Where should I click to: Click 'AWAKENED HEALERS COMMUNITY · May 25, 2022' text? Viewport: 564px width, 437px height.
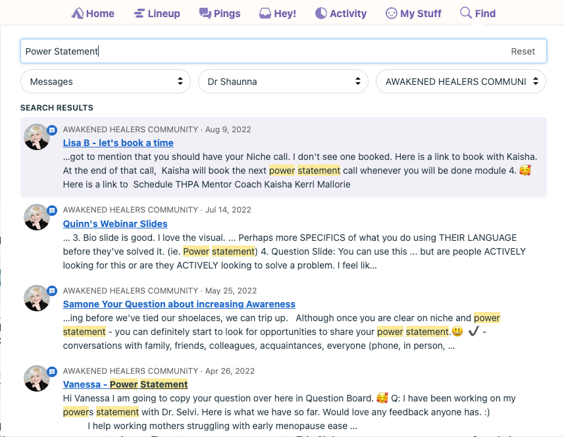click(x=160, y=291)
